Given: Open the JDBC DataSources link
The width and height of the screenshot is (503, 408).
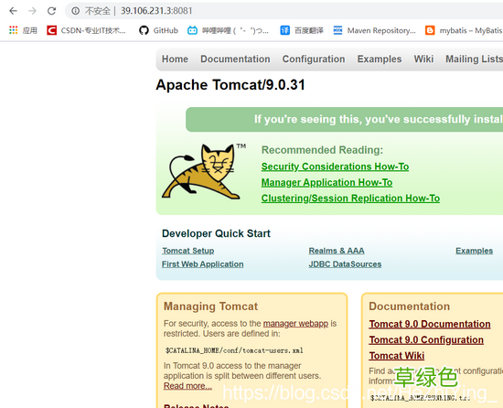Looking at the screenshot, I should coord(345,264).
